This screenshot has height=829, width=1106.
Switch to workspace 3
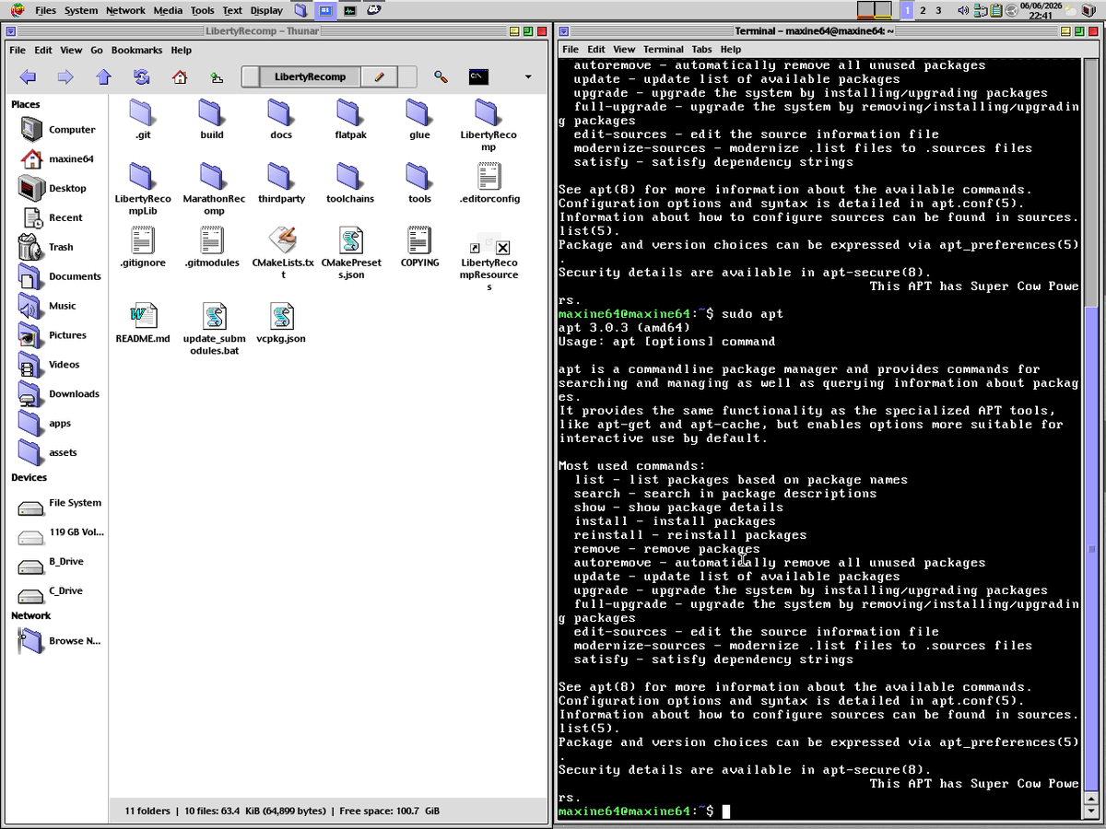pyautogui.click(x=938, y=10)
